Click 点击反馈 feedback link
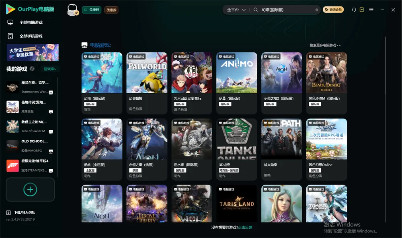402x238 pixels. pyautogui.click(x=245, y=227)
